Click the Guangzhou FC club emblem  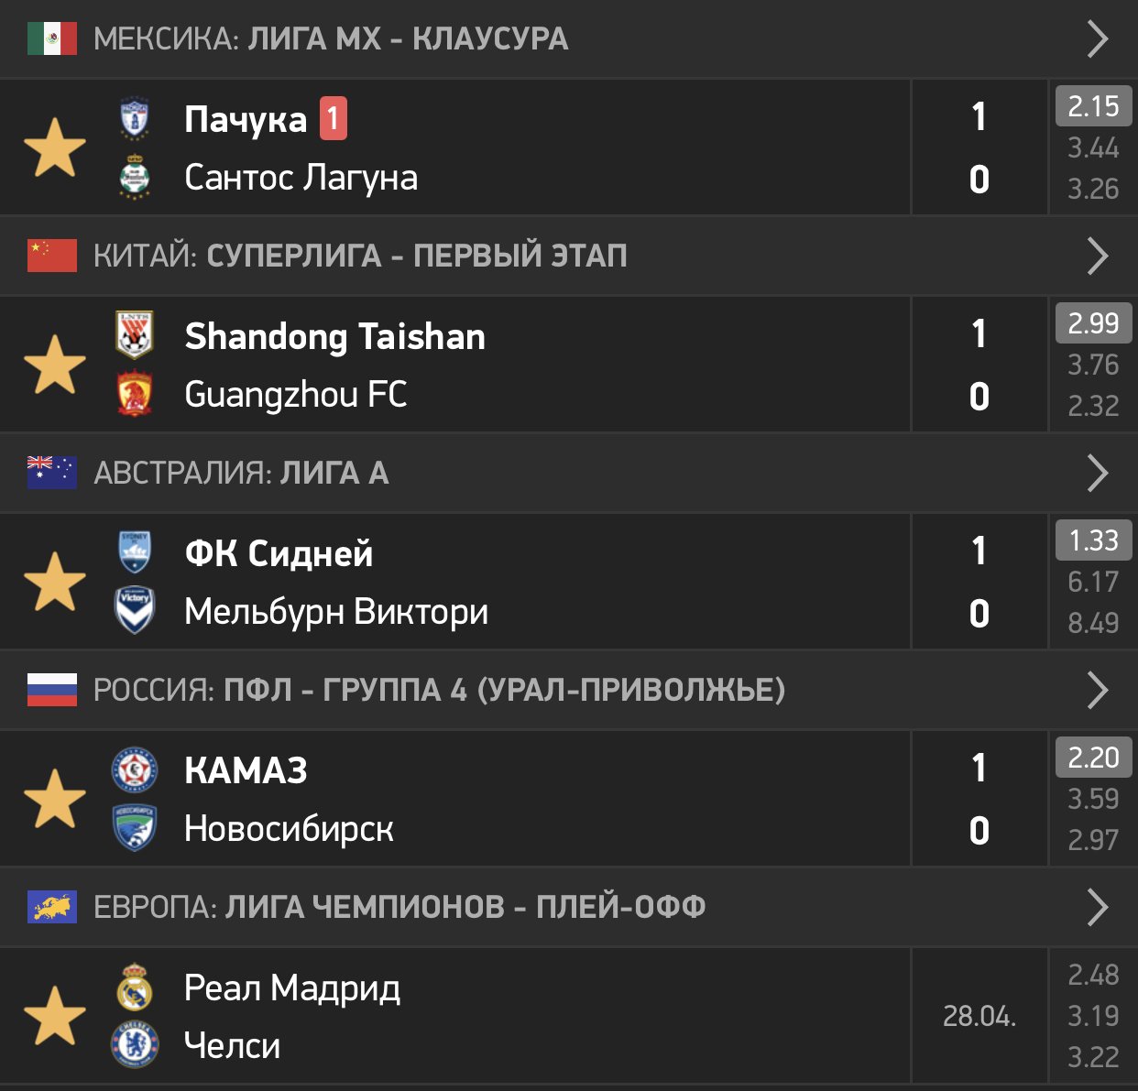click(x=135, y=394)
